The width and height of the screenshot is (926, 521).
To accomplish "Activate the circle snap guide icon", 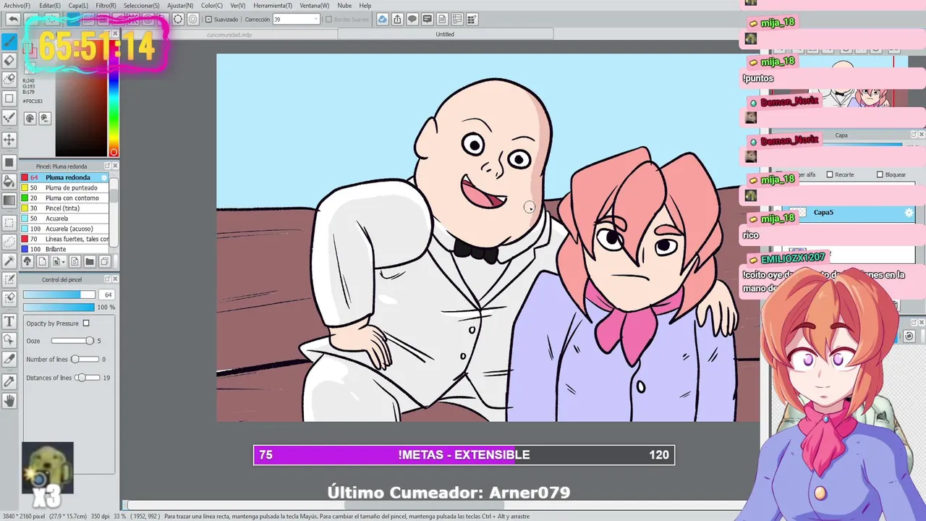I will tap(178, 20).
